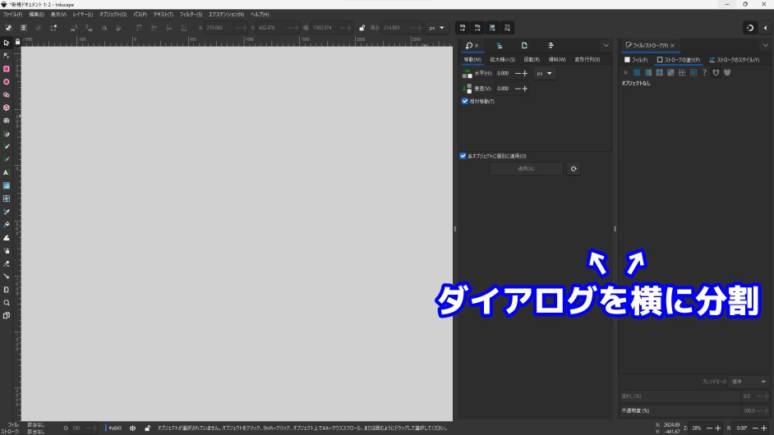Toggle scale stroke width option
This screenshot has width=774, height=435.
[463, 28]
